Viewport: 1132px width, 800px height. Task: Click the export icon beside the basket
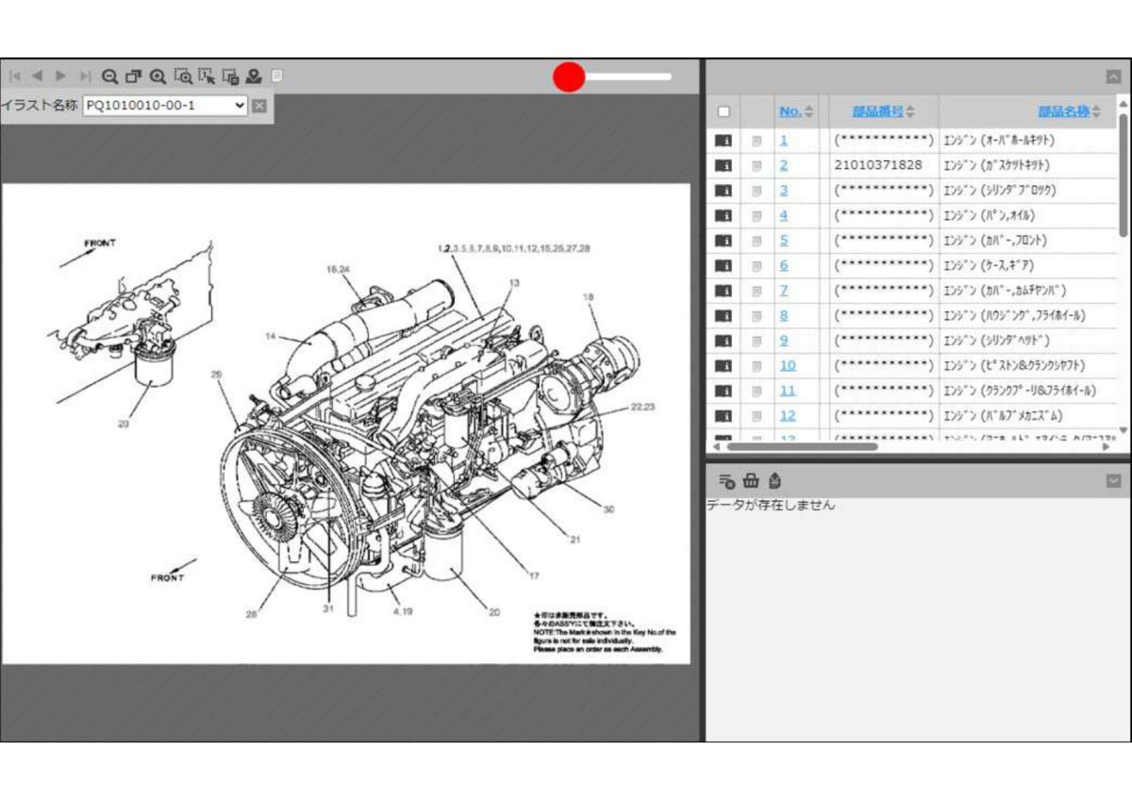point(774,481)
